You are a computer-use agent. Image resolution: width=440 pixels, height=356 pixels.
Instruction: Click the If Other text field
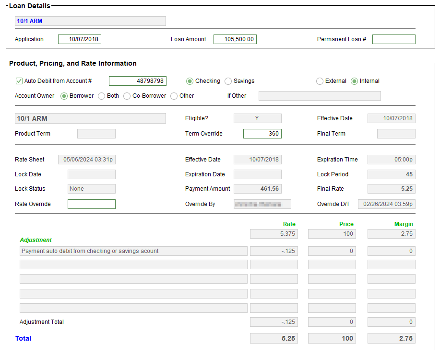click(x=319, y=96)
